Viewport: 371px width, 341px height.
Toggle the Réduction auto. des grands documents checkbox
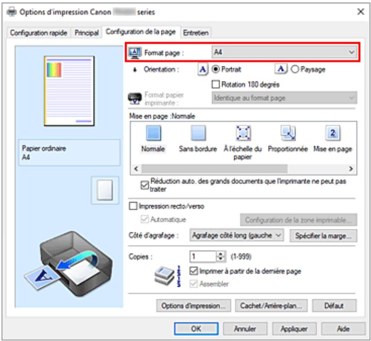[x=145, y=185]
